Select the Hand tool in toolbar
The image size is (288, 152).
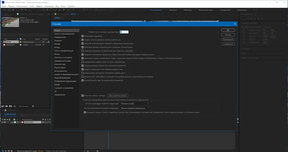[x=13, y=10]
